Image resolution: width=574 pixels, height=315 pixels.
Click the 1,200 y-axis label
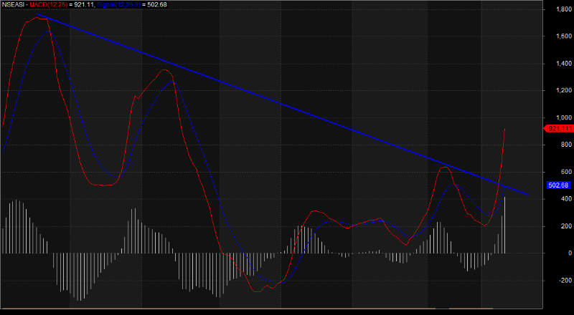click(x=564, y=91)
